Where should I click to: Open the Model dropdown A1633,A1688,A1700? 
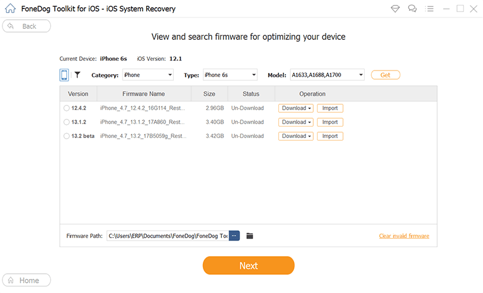[x=327, y=75]
